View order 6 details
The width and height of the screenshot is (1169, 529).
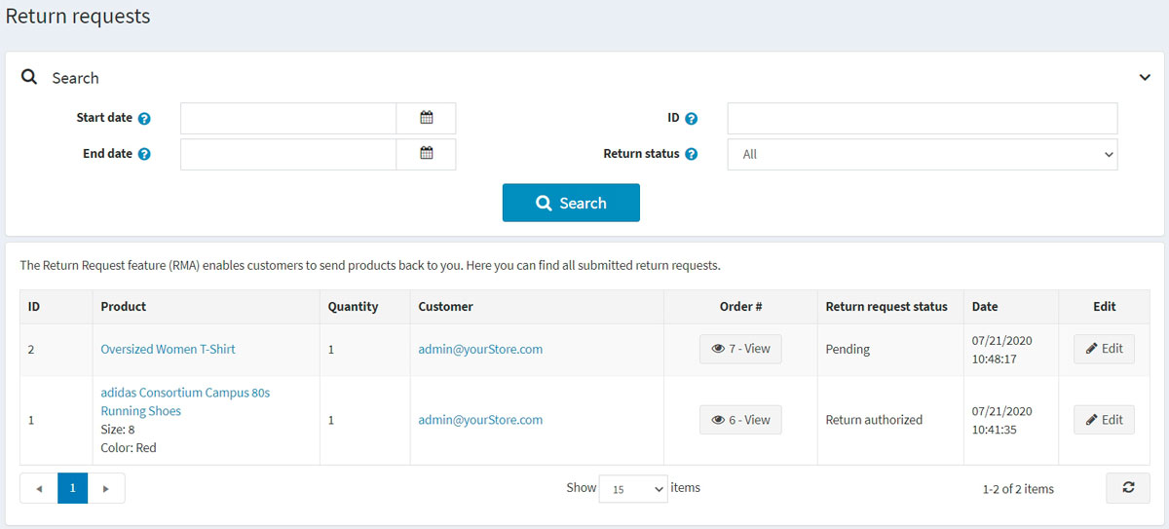[740, 420]
